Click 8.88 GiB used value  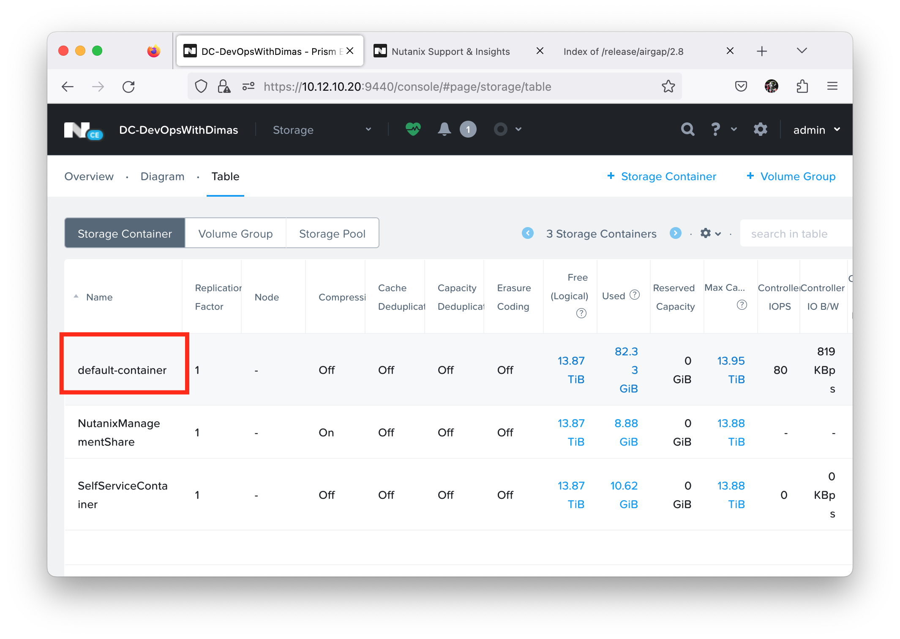tap(626, 432)
